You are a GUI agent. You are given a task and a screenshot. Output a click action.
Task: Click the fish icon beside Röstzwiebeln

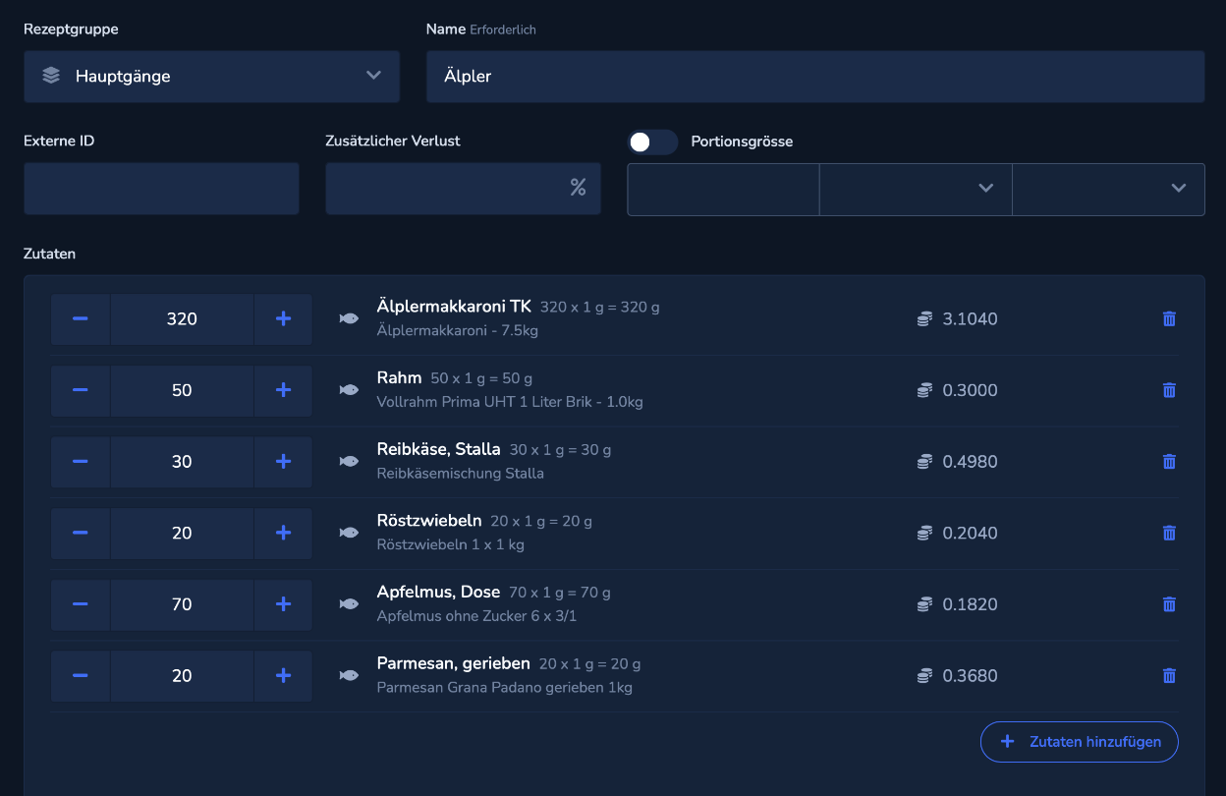(x=349, y=533)
